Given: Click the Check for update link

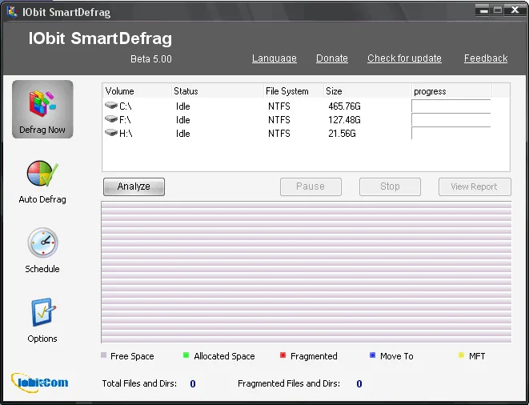Looking at the screenshot, I should [404, 58].
